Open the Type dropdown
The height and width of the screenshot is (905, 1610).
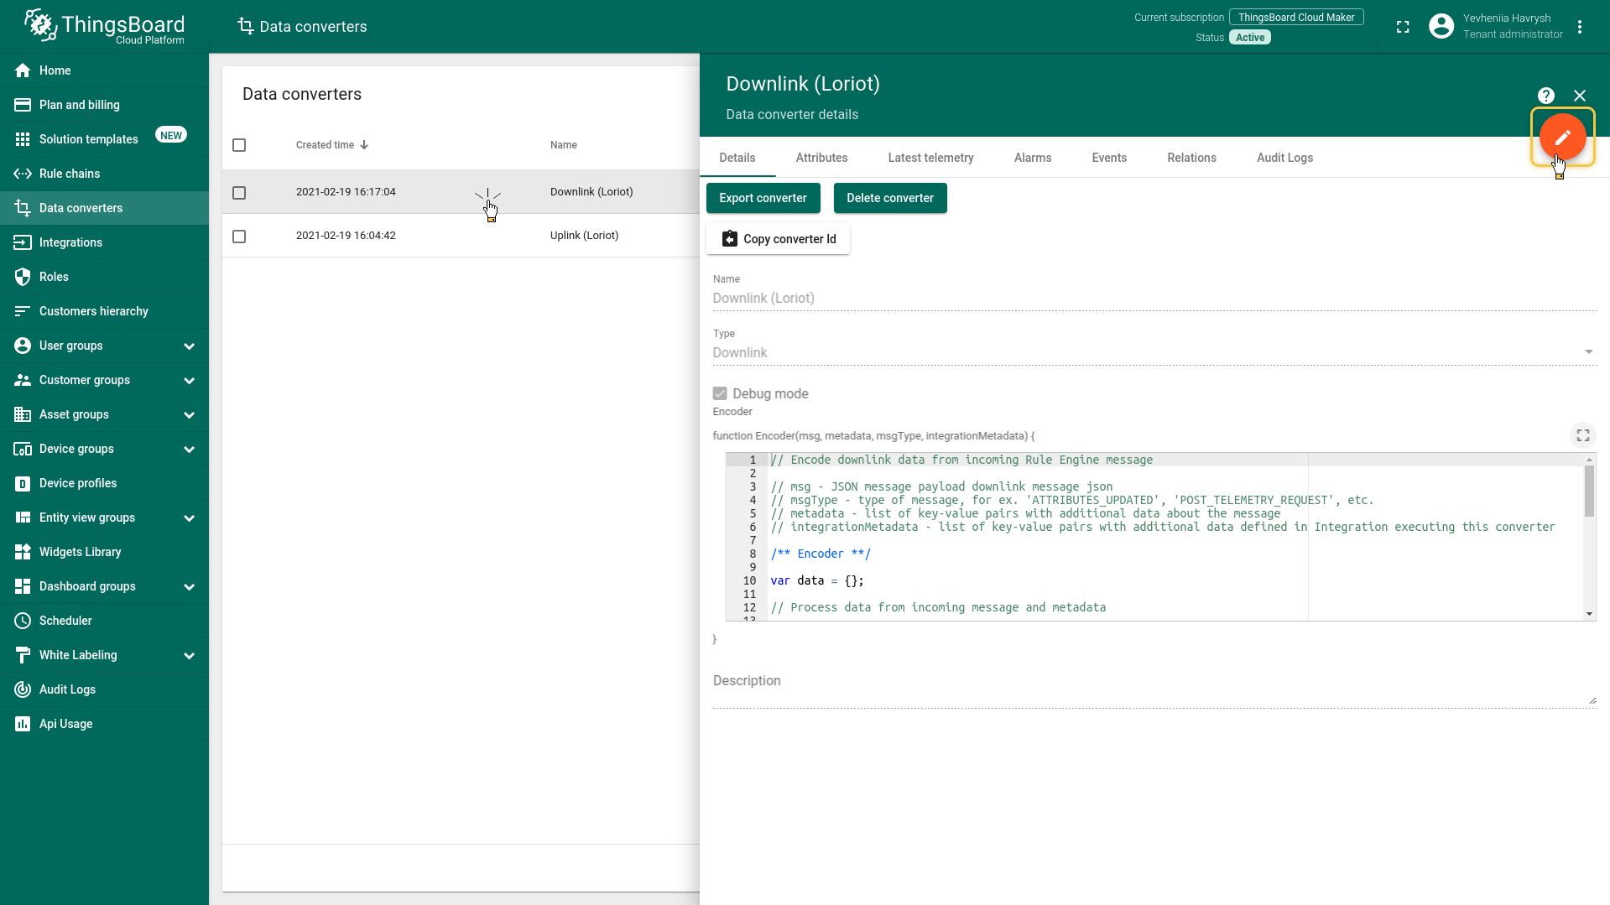click(1154, 352)
